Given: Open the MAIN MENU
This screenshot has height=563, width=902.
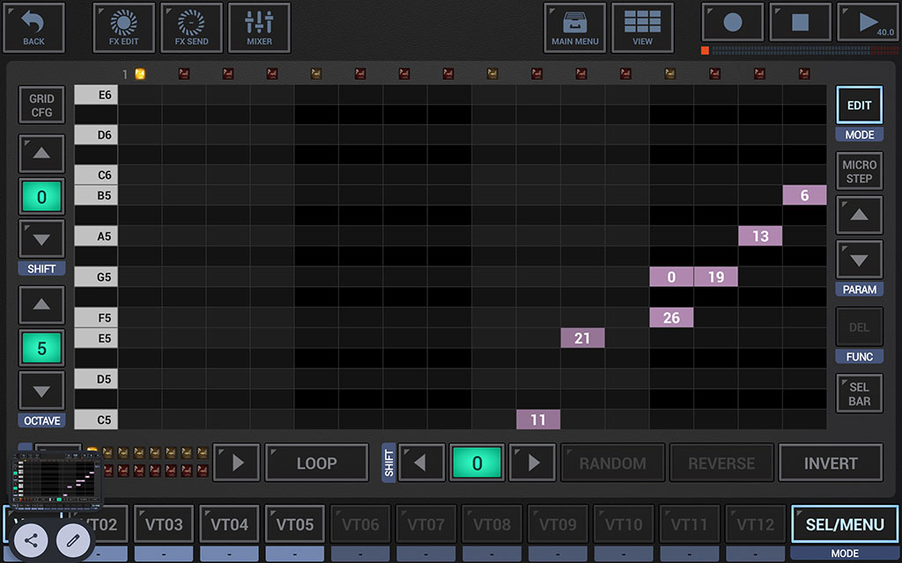Looking at the screenshot, I should click(x=574, y=27).
